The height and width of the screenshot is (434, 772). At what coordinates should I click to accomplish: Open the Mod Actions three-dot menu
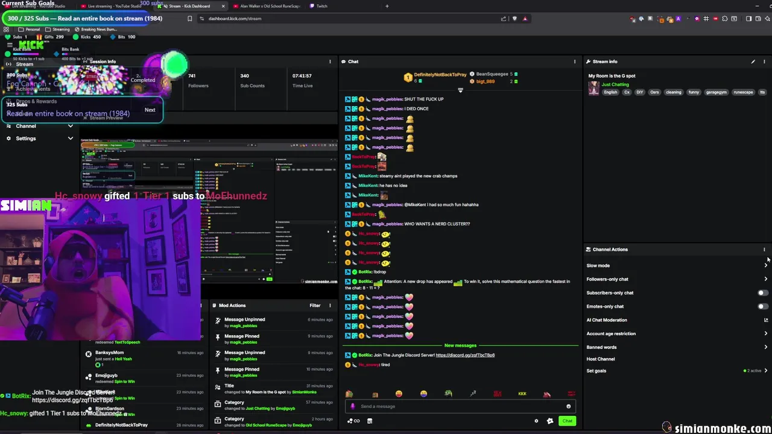330,306
